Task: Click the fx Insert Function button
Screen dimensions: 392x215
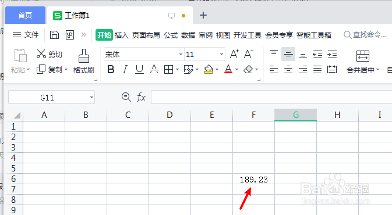Action: point(141,97)
